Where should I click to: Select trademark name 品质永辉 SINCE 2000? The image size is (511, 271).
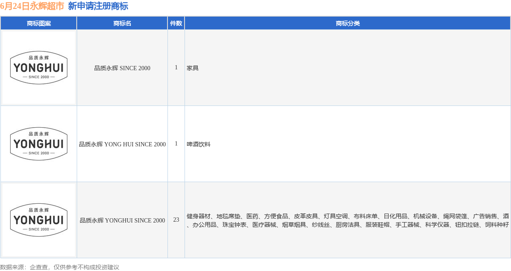[122, 68]
